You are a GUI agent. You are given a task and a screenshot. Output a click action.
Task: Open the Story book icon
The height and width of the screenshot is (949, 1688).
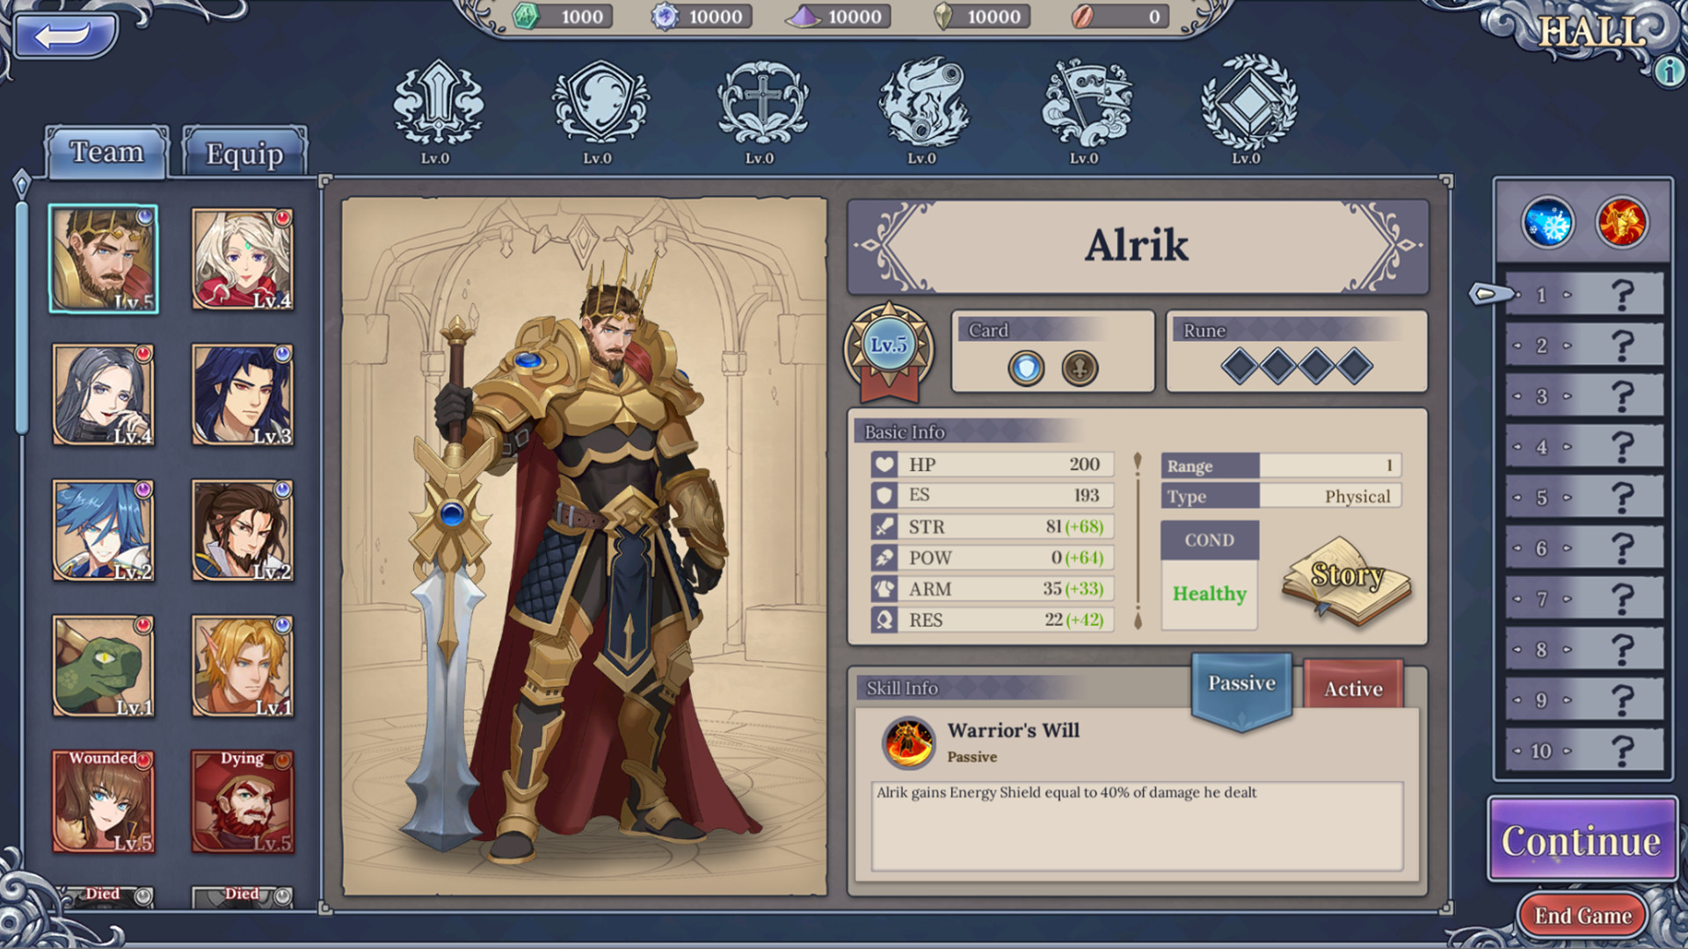(x=1346, y=580)
